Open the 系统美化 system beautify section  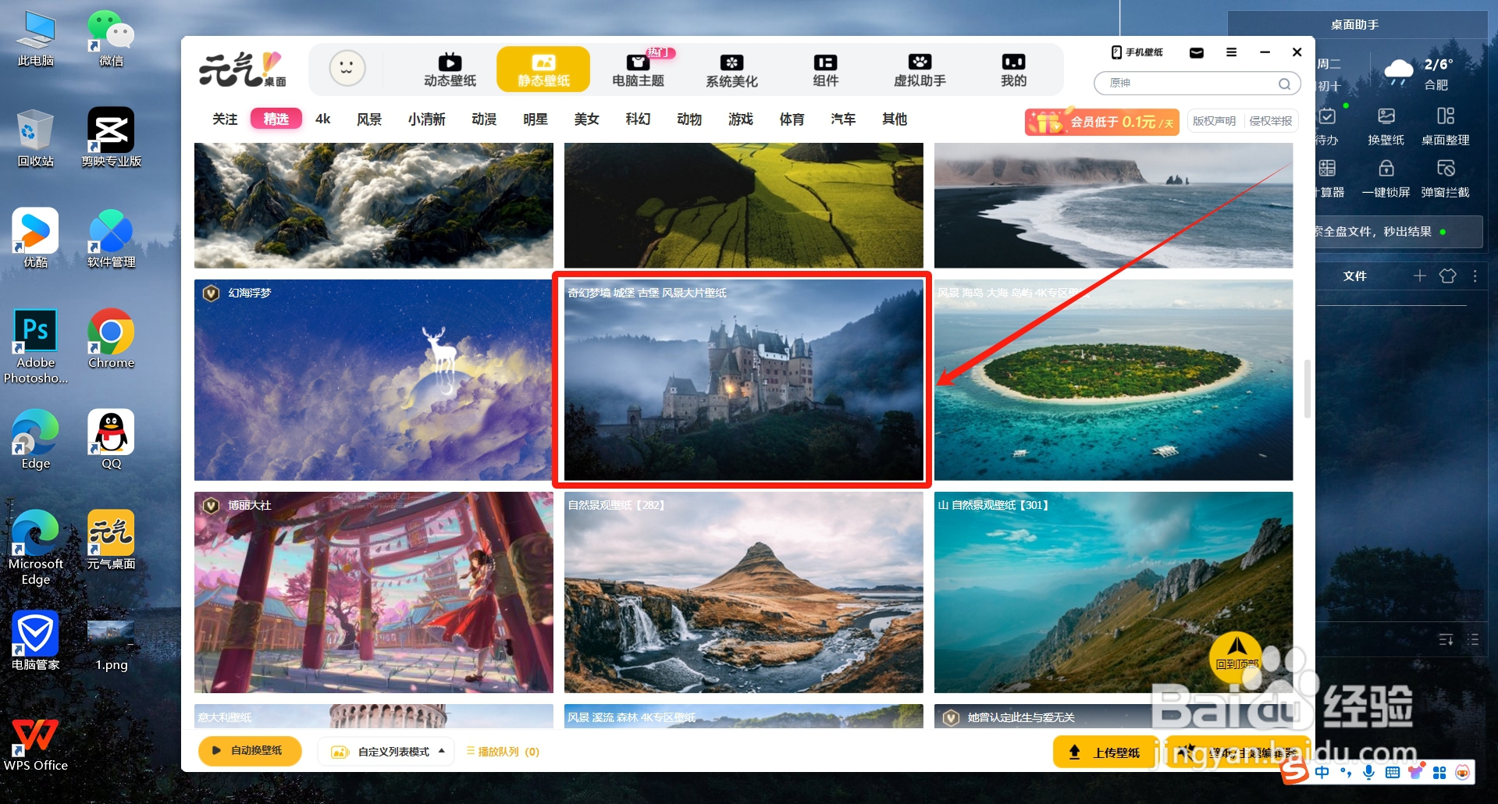point(731,69)
